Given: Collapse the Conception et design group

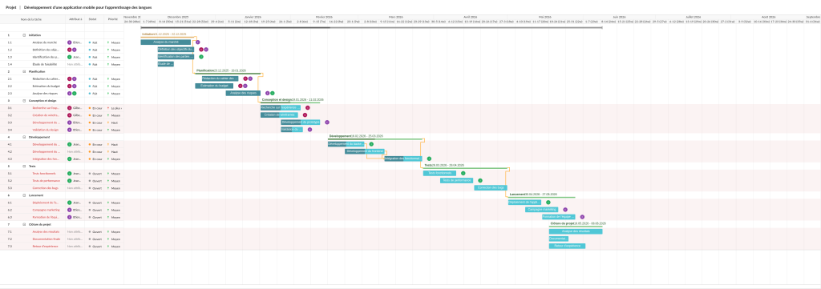Looking at the screenshot, I should coord(24,100).
